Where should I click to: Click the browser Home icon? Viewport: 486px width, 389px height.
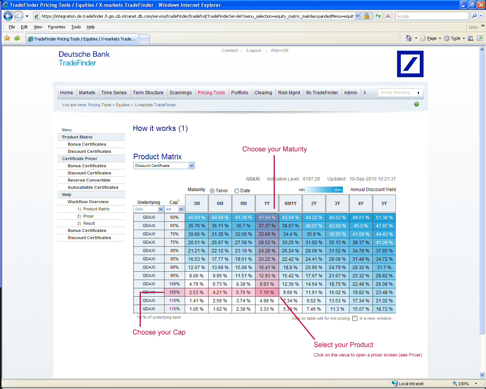[x=408, y=38]
